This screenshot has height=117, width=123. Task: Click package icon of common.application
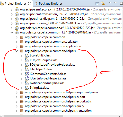coord(22,46)
